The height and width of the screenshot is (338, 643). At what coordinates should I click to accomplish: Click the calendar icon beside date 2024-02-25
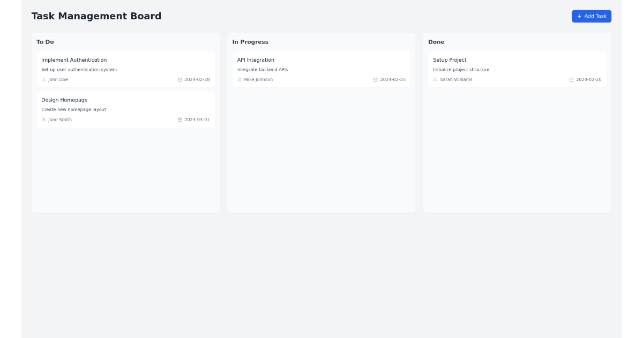pos(375,79)
